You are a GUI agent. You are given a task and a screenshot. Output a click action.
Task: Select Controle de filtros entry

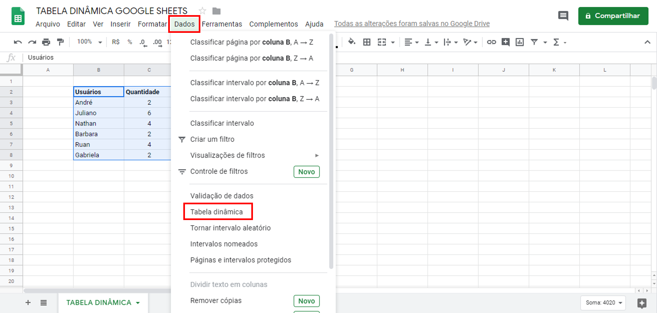[x=219, y=171]
